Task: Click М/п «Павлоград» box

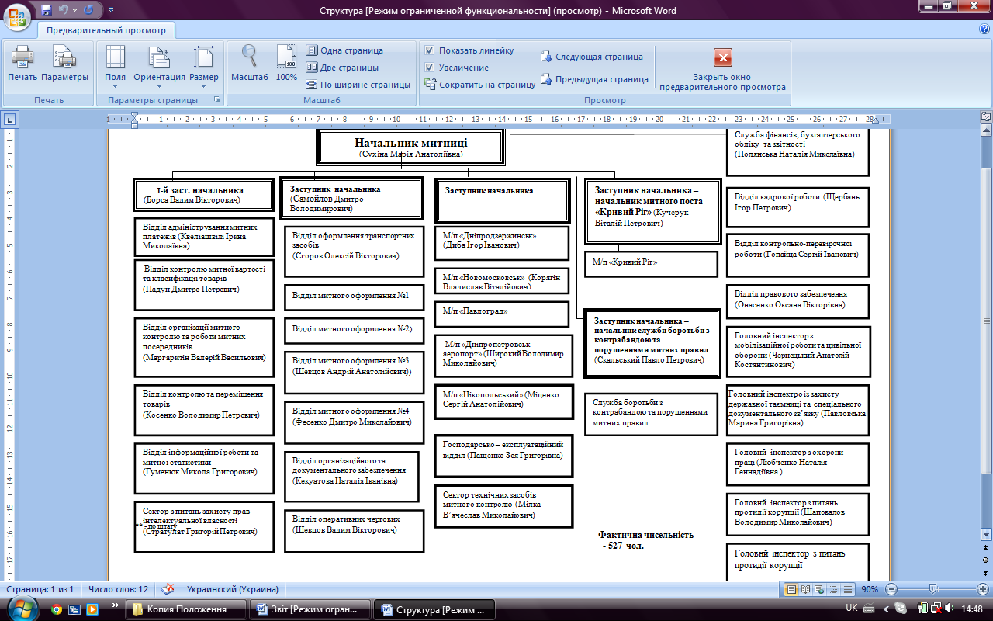Action: point(502,314)
